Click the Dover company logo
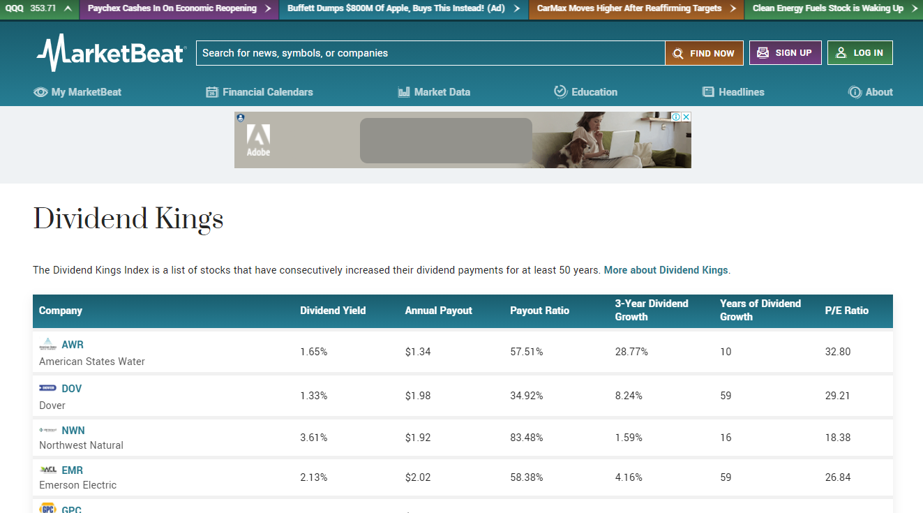The width and height of the screenshot is (923, 513). (48, 388)
